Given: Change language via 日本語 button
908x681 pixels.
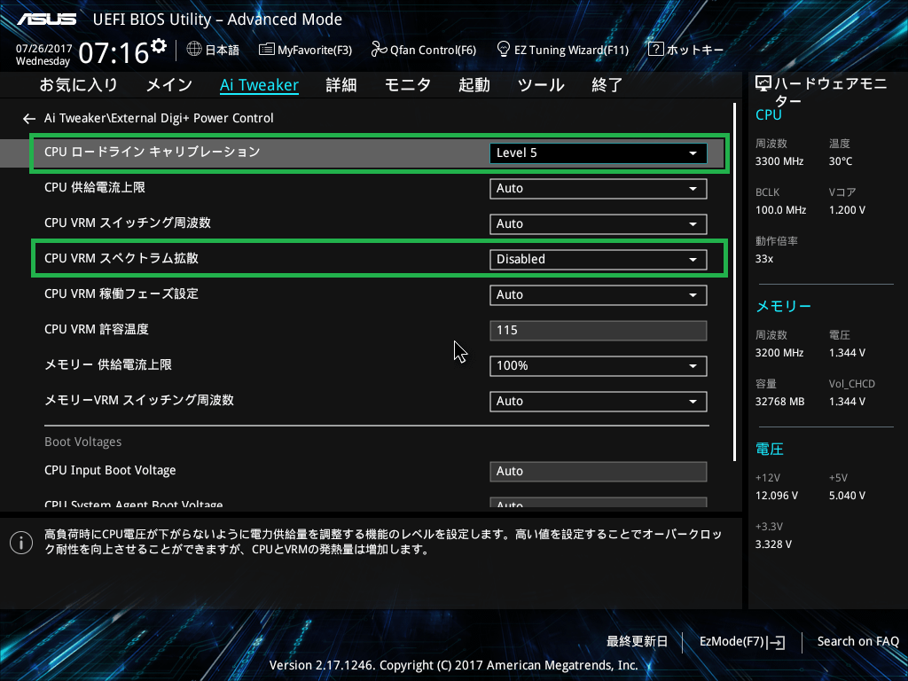Looking at the screenshot, I should point(223,50).
